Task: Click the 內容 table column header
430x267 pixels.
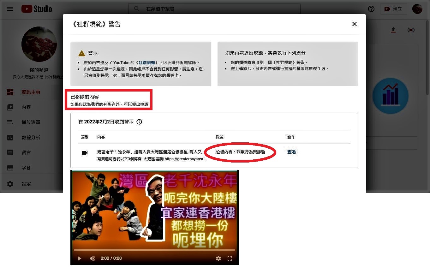Action: click(x=101, y=137)
